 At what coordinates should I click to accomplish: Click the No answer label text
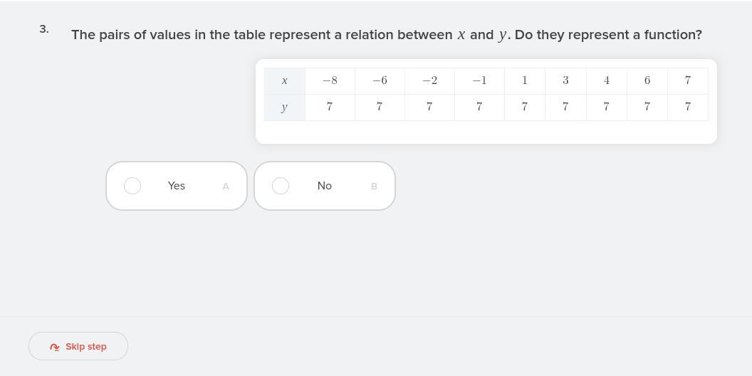(x=325, y=186)
